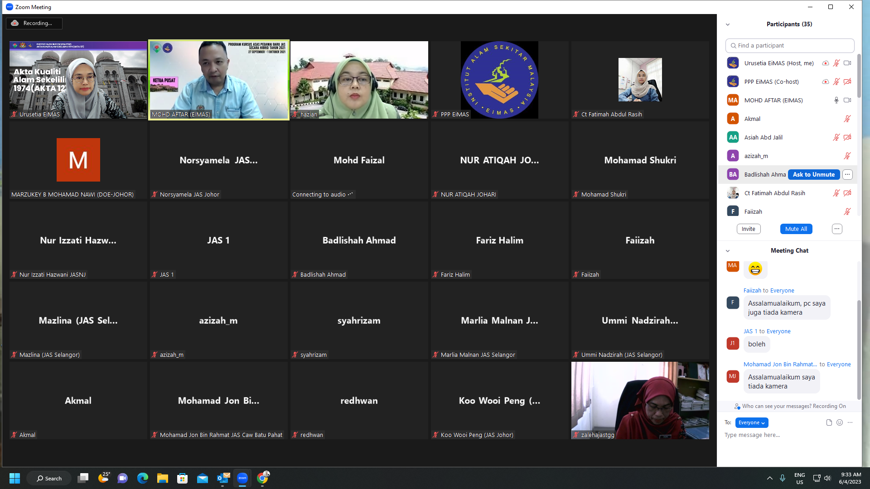This screenshot has width=870, height=489.
Task: Open more options beside Mute All
Action: pyautogui.click(x=836, y=229)
